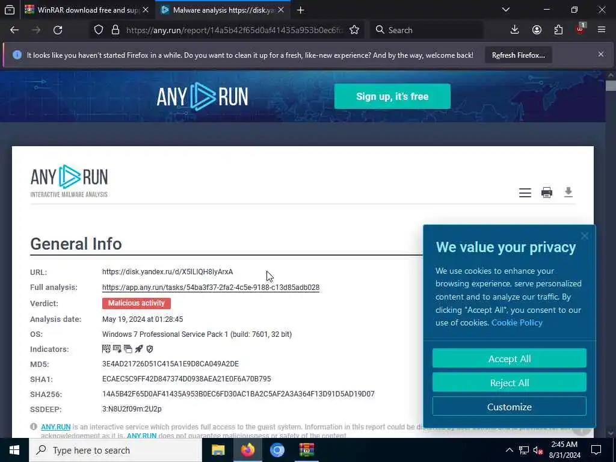Close the privacy cookie popup

(585, 236)
